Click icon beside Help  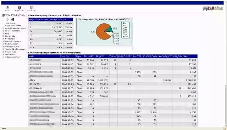(3, 34)
